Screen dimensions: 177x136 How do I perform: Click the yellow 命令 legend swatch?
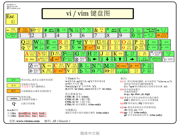click(13, 86)
